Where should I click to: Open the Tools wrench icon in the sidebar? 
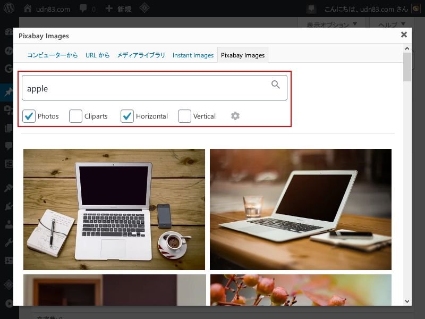pyautogui.click(x=8, y=242)
